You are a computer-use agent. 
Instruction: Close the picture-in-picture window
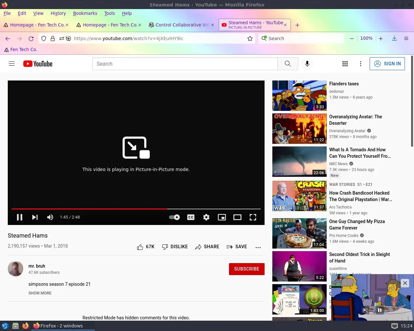pos(405,283)
